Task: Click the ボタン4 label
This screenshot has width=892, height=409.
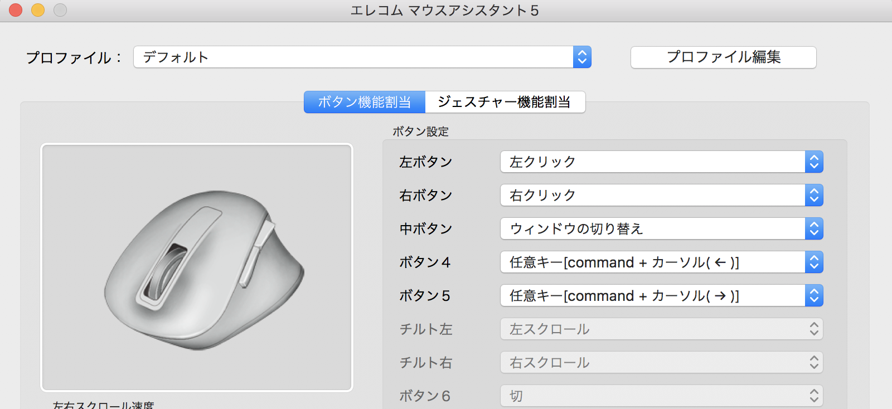Action: click(x=425, y=262)
